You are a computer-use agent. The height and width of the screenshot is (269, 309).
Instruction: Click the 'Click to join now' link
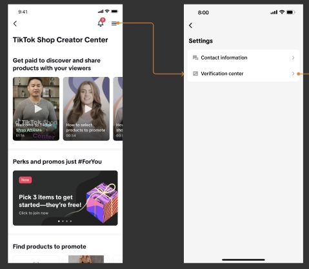coord(34,213)
